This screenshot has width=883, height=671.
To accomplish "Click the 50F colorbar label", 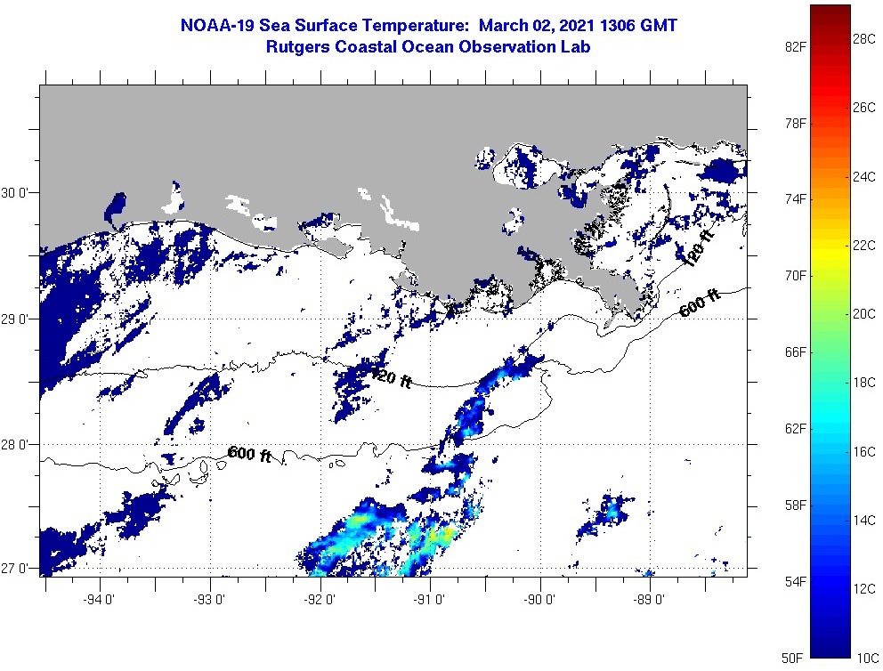I will point(792,658).
